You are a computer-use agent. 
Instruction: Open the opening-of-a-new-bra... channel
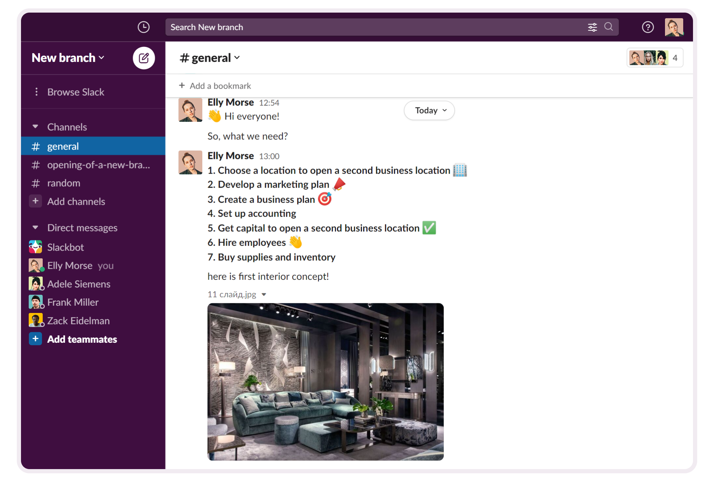[98, 165]
